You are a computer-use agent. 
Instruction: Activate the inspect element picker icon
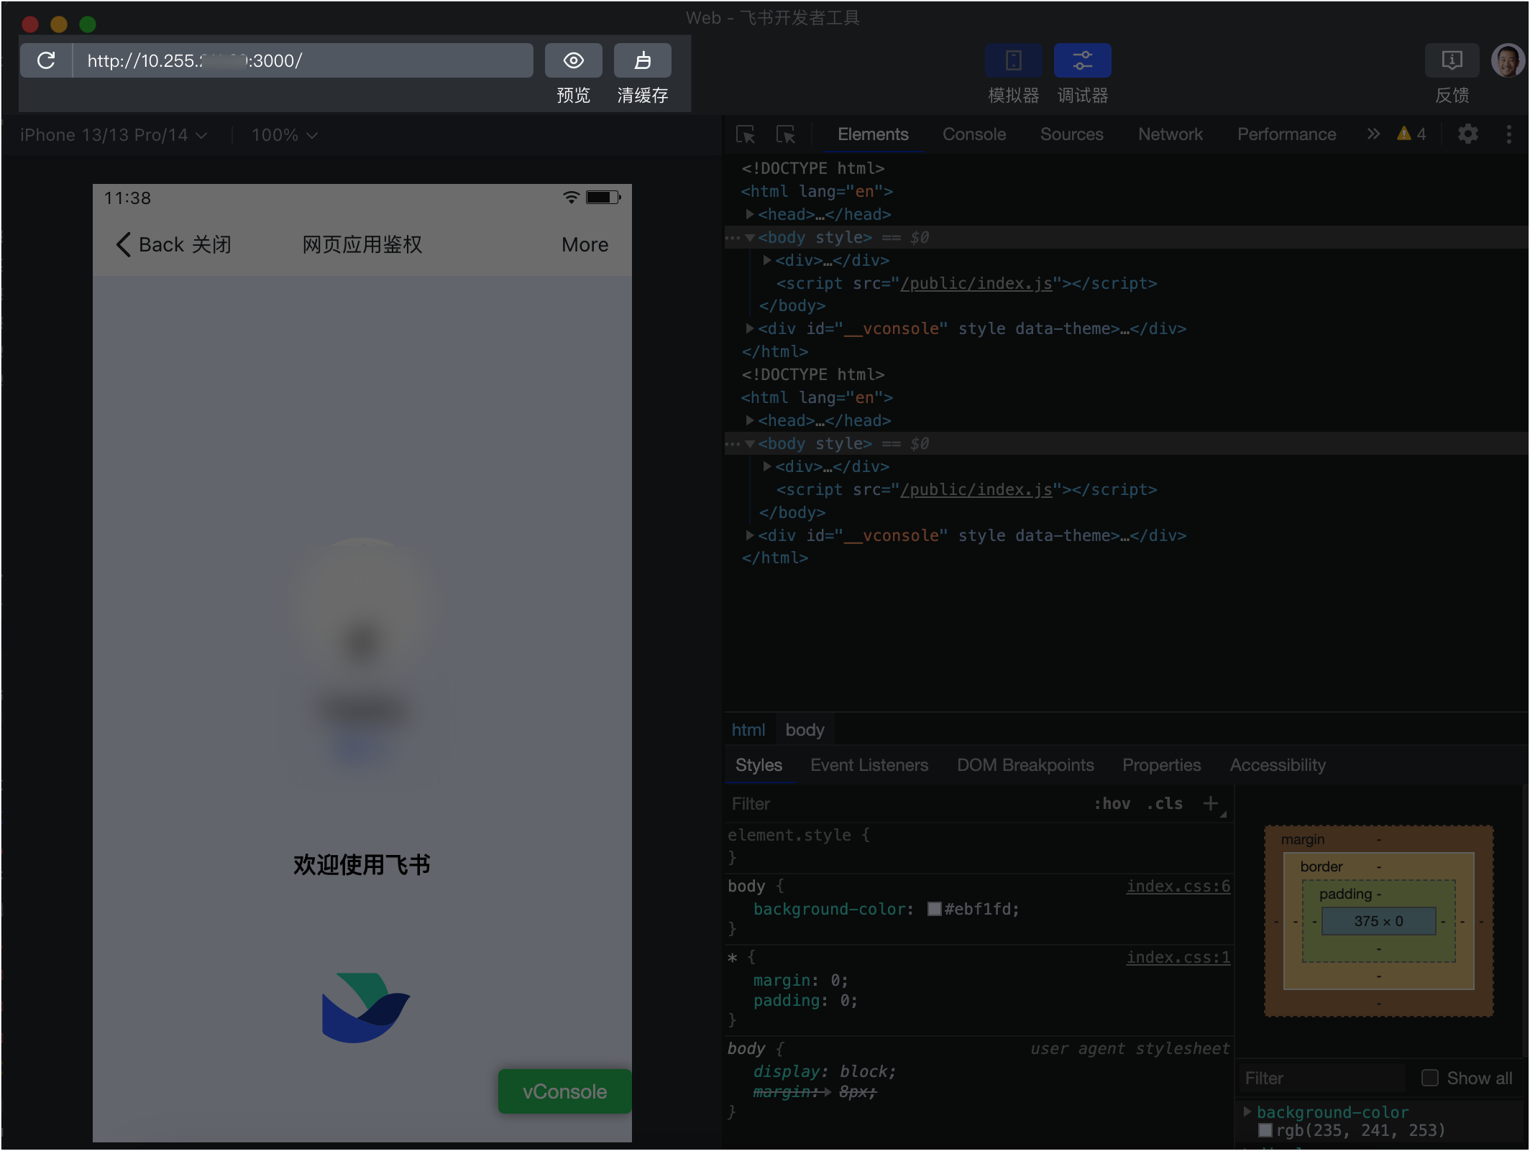click(x=746, y=134)
